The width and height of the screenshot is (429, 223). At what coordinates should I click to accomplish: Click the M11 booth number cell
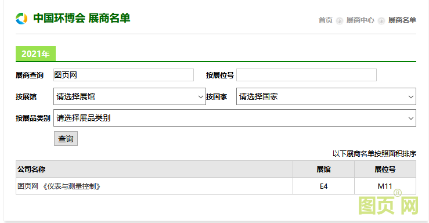point(385,186)
